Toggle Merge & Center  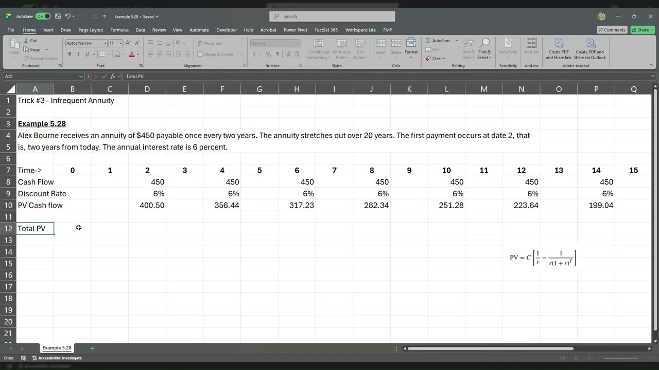[x=215, y=54]
